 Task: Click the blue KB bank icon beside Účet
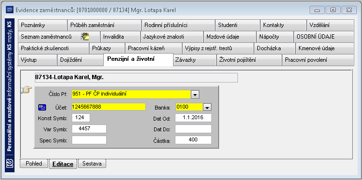[42, 107]
